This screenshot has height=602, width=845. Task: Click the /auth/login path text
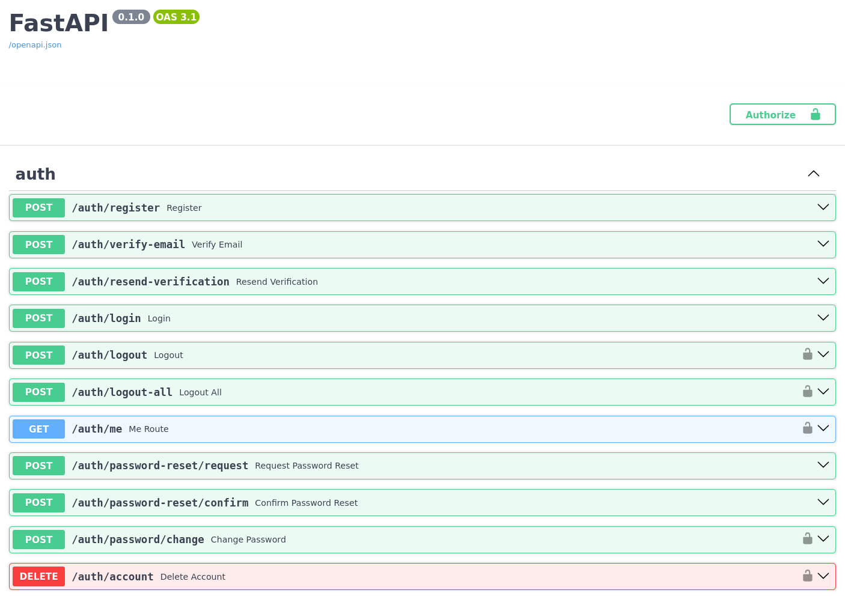click(x=106, y=318)
